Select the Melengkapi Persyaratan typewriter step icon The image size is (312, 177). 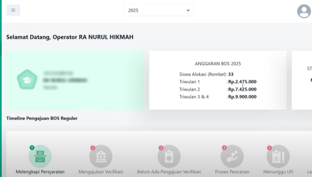point(40,156)
